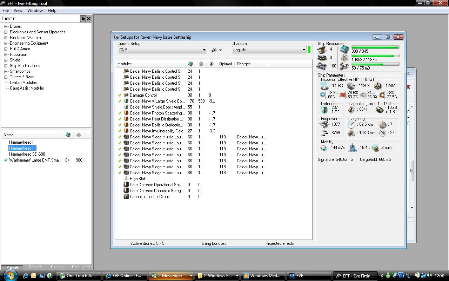Toggle Caldari Navy Photon Scattering checkmark
The width and height of the screenshot is (449, 281).
pos(120,113)
